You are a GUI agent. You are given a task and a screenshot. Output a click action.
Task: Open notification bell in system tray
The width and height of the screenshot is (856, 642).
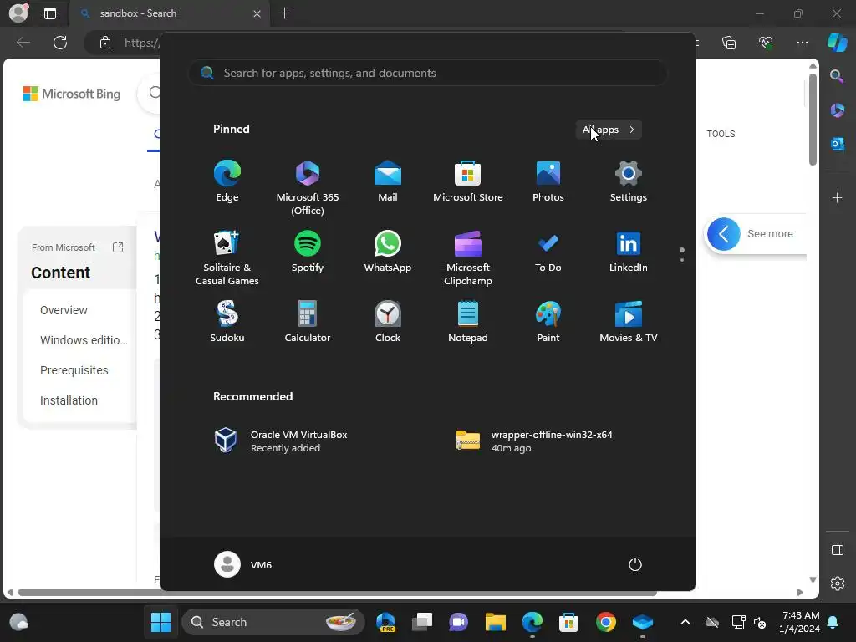(833, 622)
